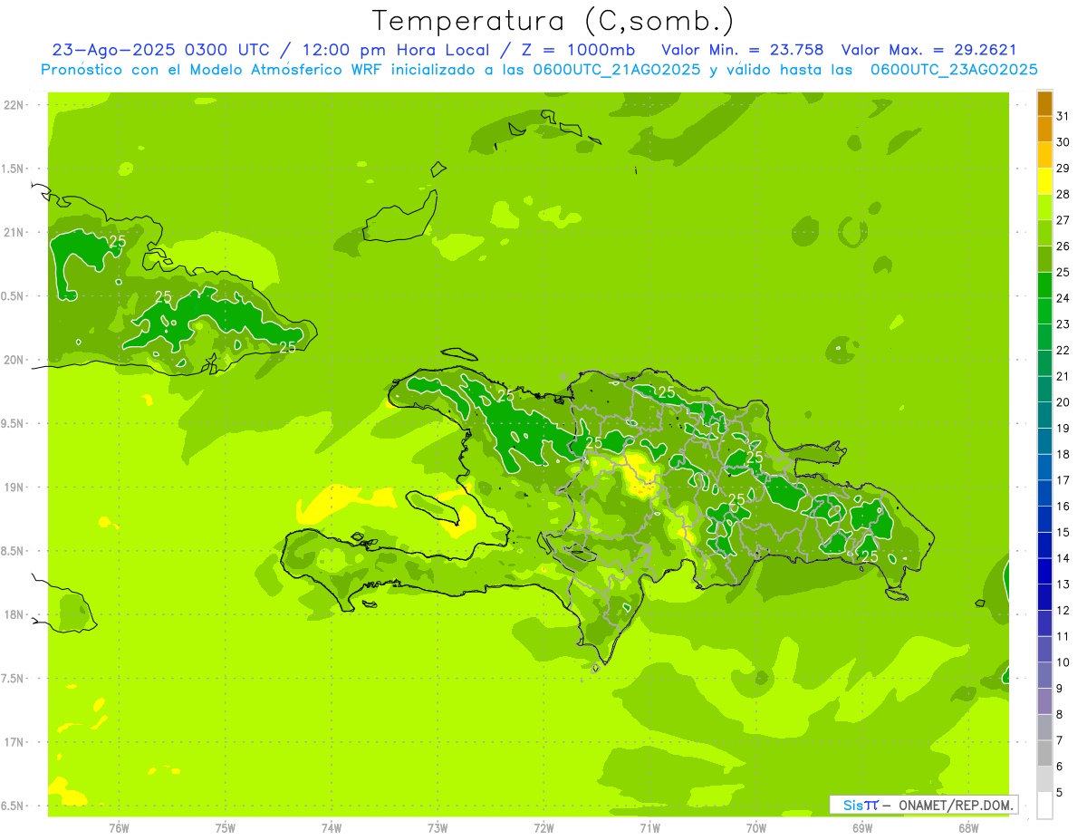The width and height of the screenshot is (1087, 840).
Task: Click the '19N' latitude label
Action: (x=13, y=488)
